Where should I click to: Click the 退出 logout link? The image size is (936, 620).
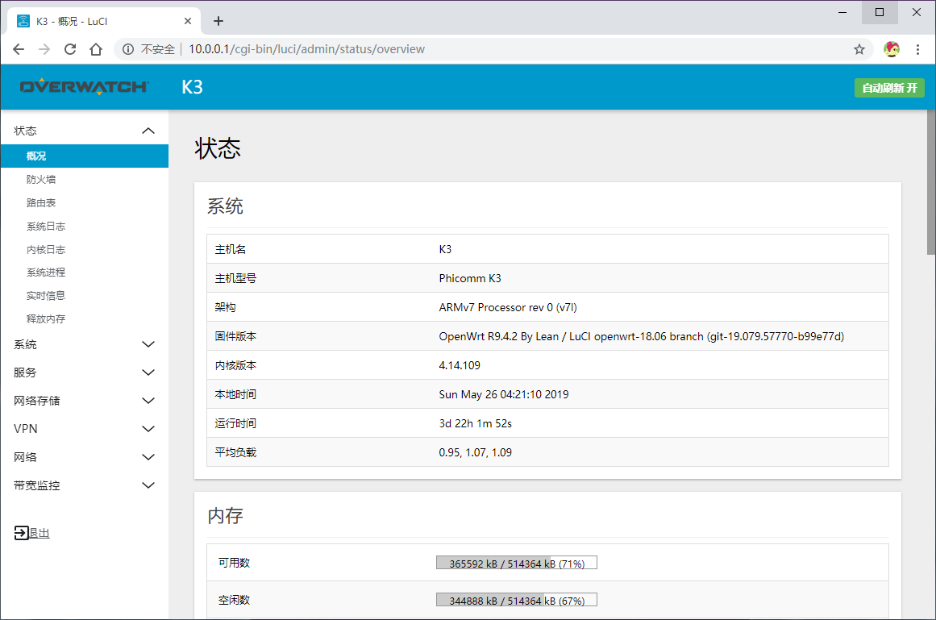[x=32, y=533]
